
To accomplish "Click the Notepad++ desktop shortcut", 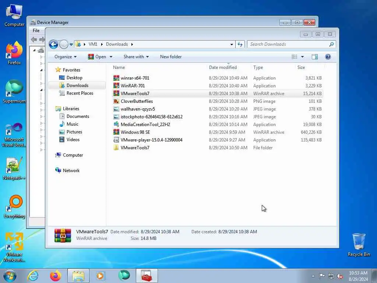I will click(x=14, y=168).
